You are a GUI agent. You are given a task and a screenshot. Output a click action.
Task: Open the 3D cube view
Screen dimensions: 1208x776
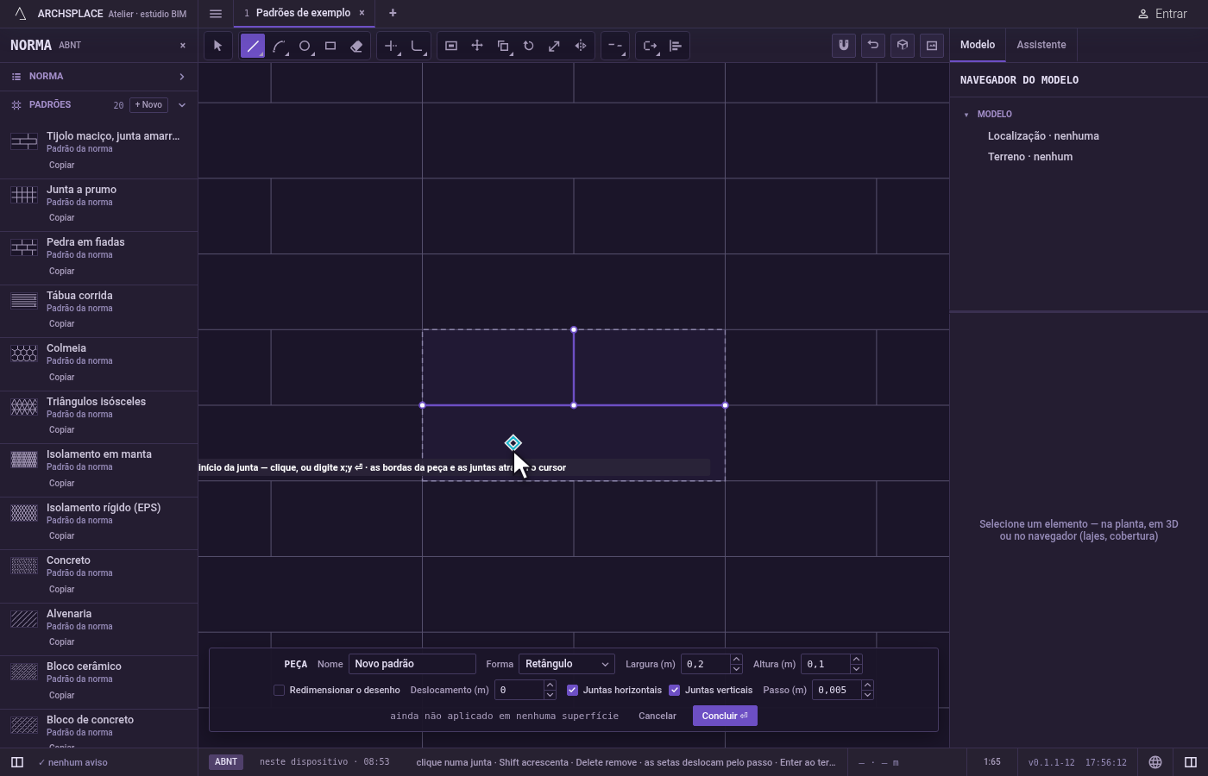coord(903,46)
